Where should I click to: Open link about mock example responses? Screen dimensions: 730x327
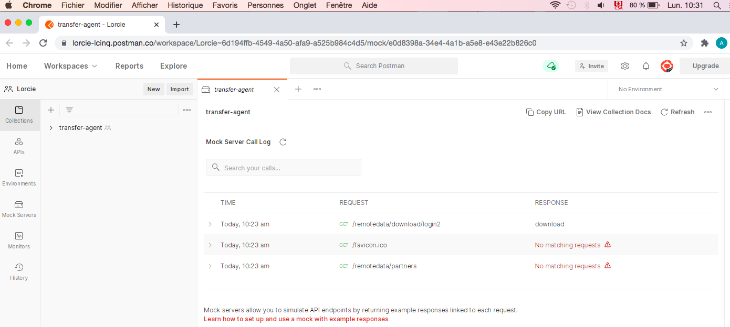(x=296, y=319)
